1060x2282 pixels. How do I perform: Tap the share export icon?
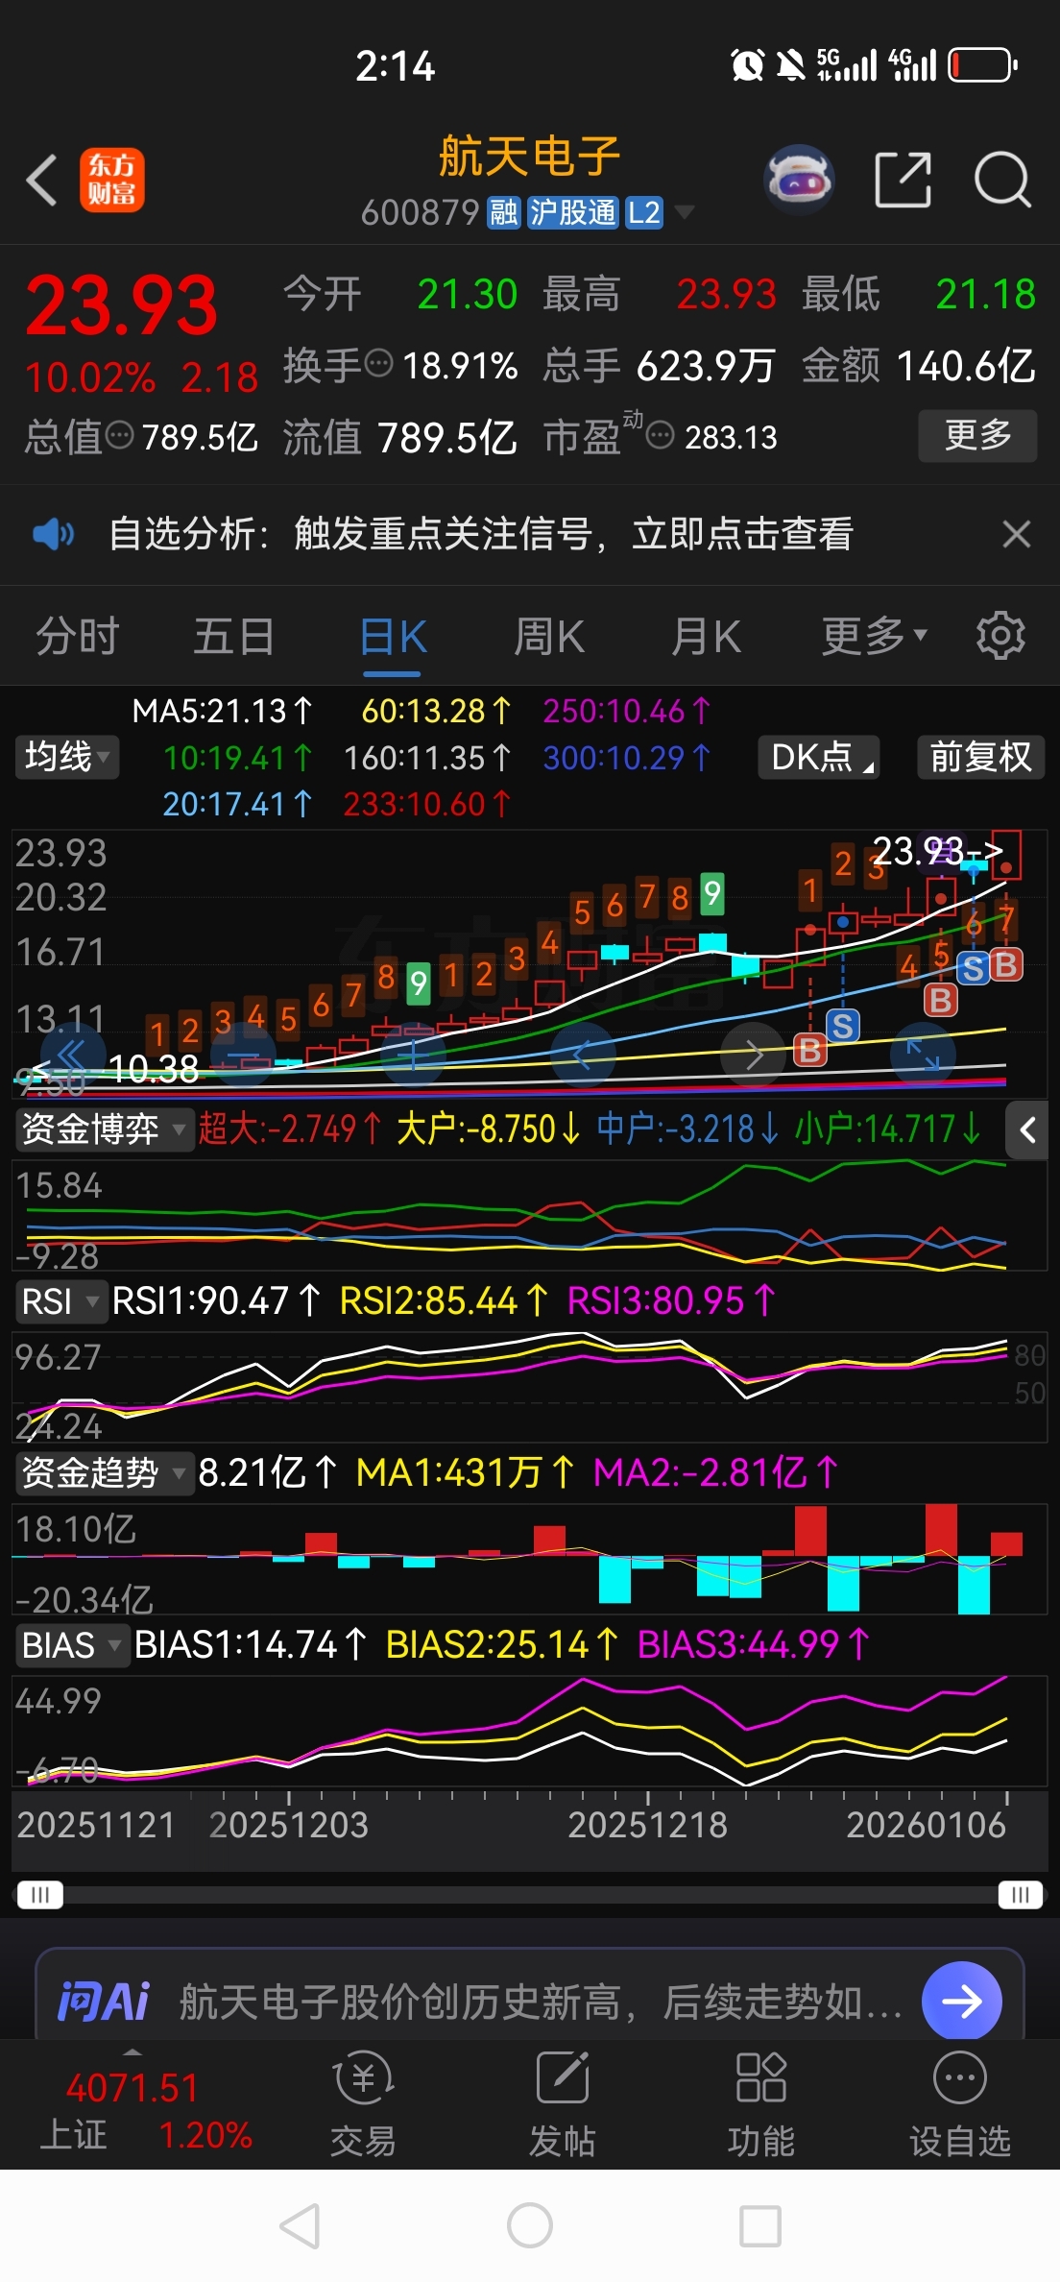pyautogui.click(x=903, y=179)
